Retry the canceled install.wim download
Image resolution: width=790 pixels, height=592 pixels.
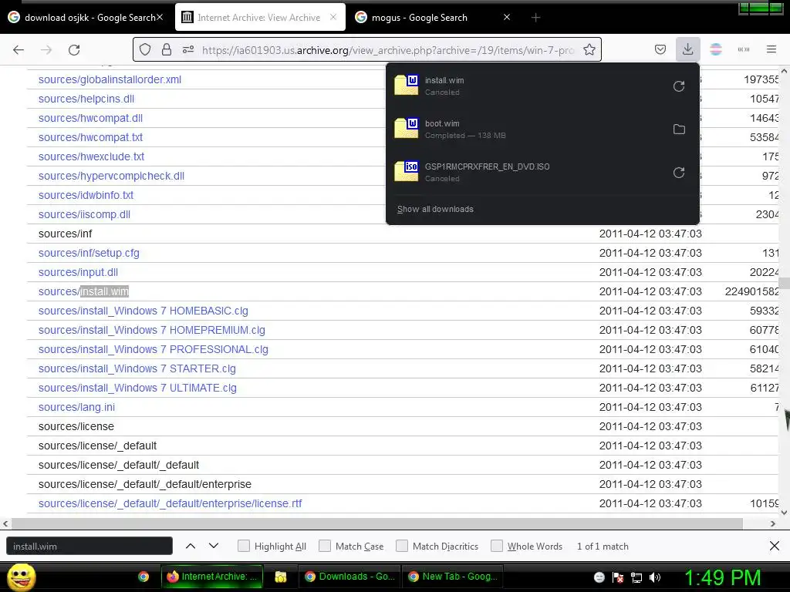click(x=679, y=86)
